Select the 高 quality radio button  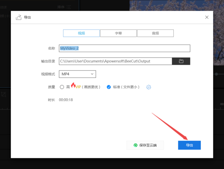point(62,87)
